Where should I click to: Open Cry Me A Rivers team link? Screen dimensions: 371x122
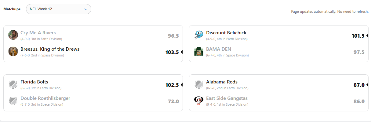[38, 33]
